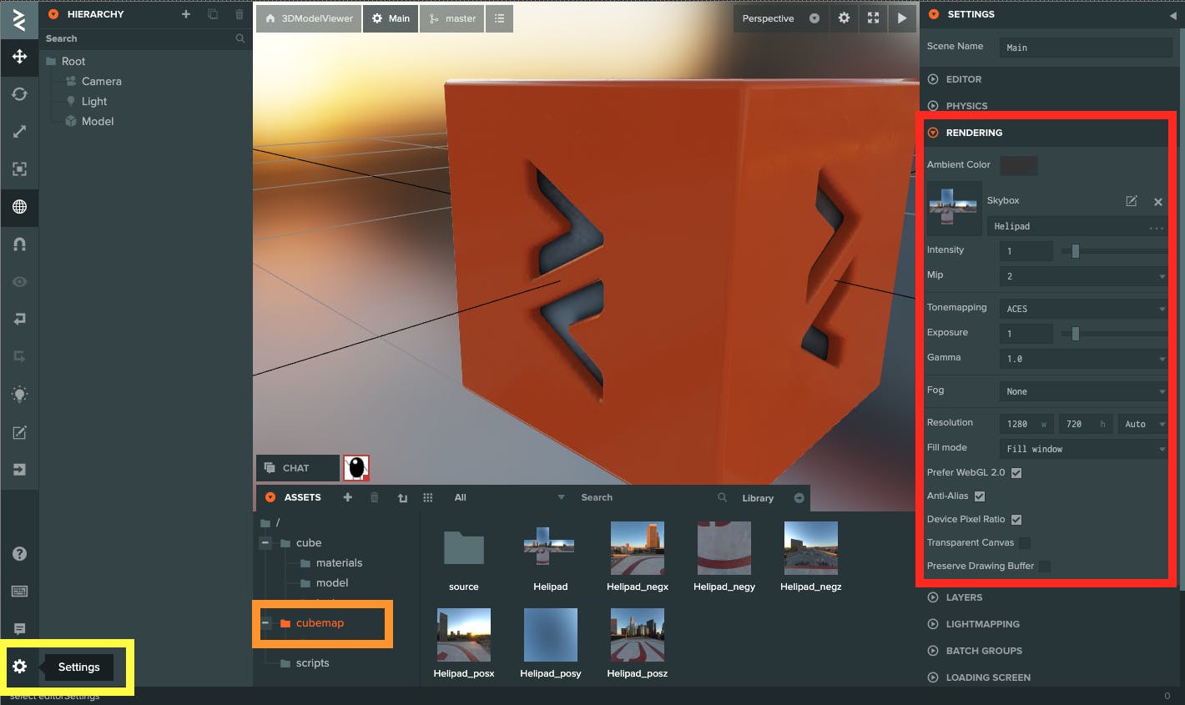
Task: Toggle the snap magnet icon
Action: (19, 244)
